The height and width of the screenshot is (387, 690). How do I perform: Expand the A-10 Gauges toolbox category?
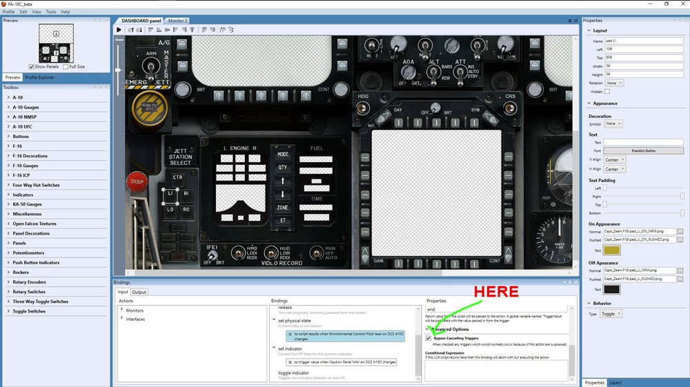tap(8, 107)
